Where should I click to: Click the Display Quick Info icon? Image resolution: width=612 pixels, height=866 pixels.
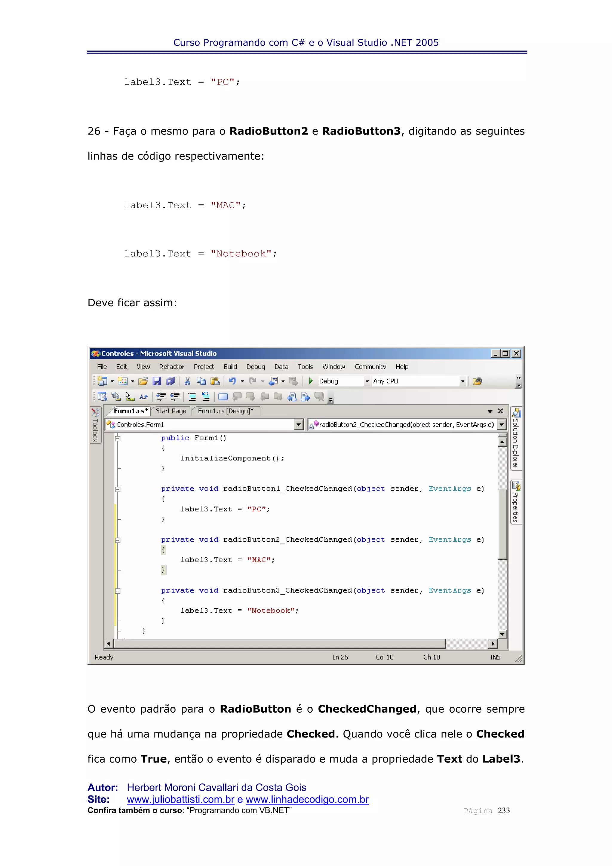130,397
